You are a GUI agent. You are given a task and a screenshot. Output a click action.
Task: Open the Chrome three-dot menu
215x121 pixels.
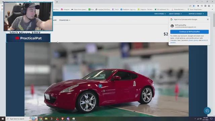(x=213, y=6)
